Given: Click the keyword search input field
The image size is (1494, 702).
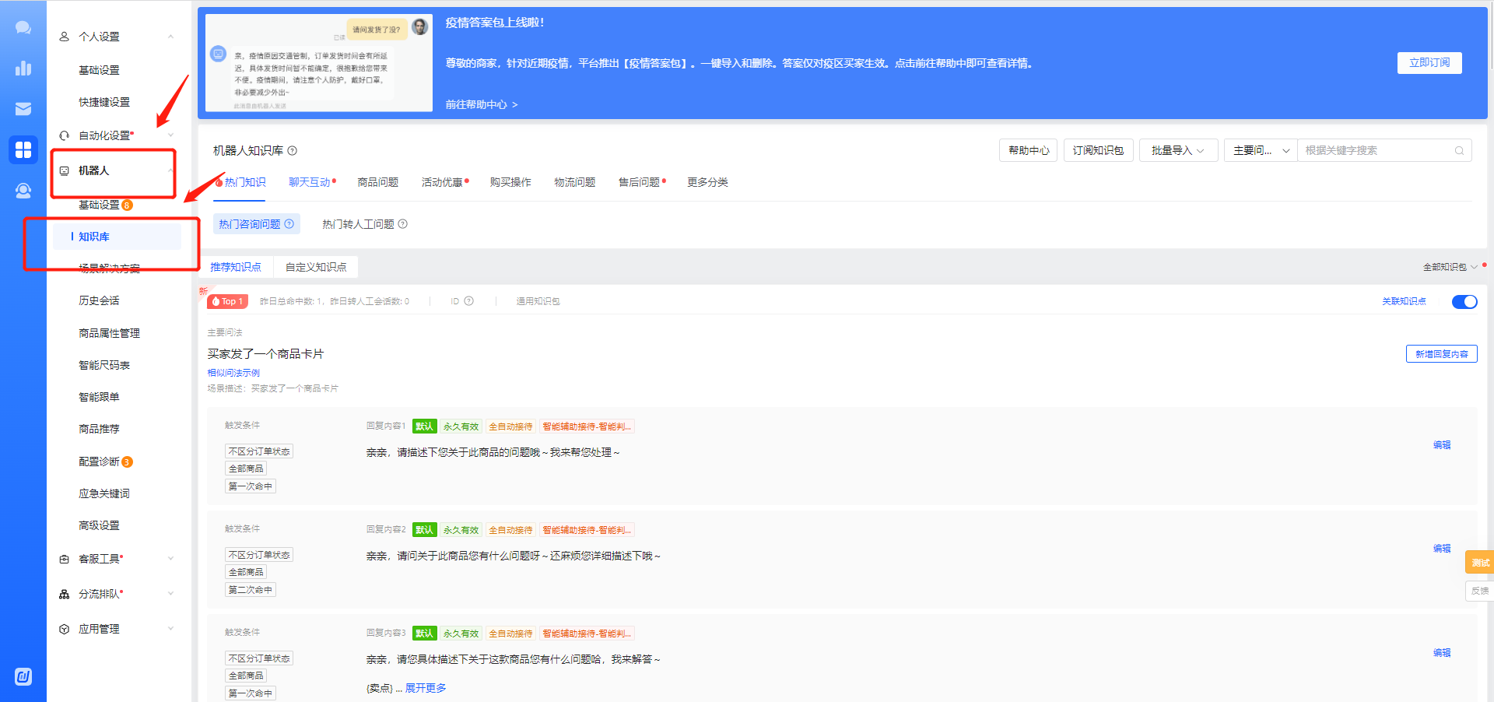Looking at the screenshot, I should (x=1376, y=151).
